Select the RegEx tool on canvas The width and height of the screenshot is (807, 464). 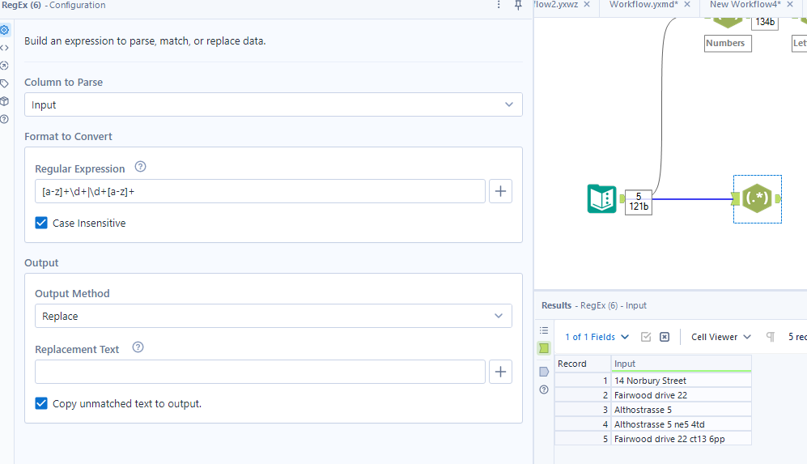(x=757, y=198)
